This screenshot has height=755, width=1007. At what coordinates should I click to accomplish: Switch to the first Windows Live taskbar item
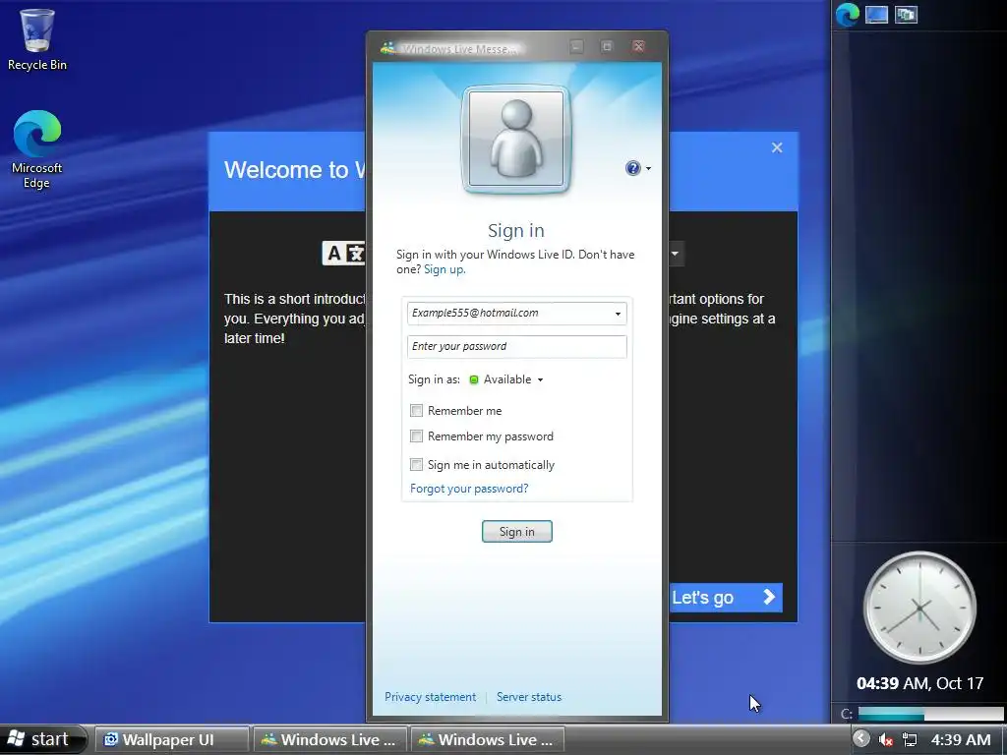[x=329, y=739]
